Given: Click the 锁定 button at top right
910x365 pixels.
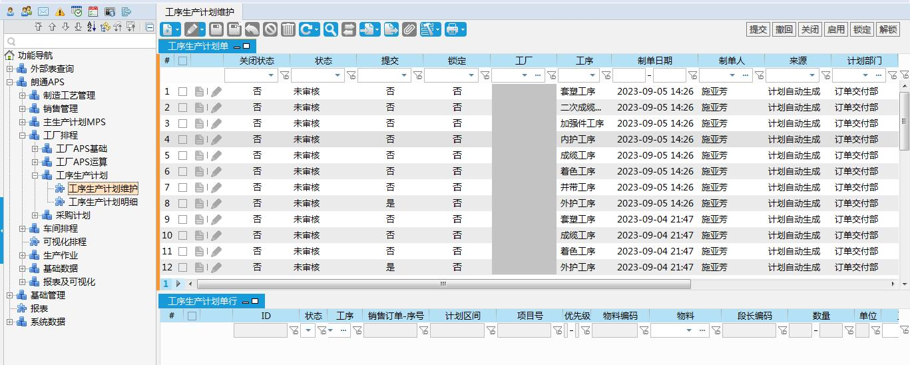Looking at the screenshot, I should 862,29.
